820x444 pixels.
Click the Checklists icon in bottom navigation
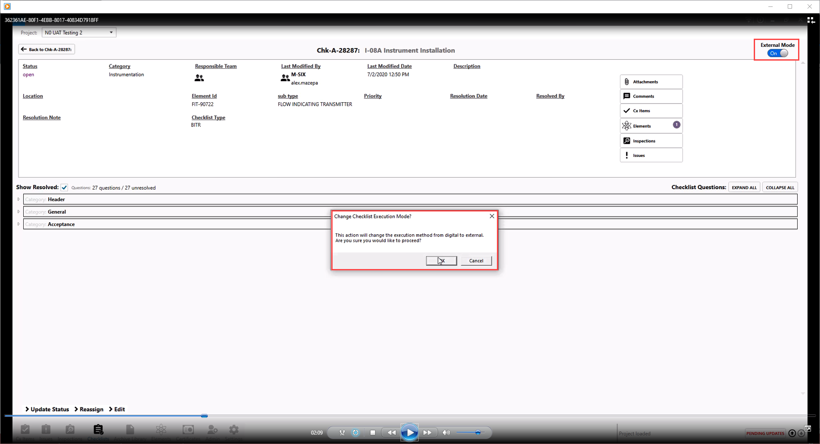coord(98,430)
